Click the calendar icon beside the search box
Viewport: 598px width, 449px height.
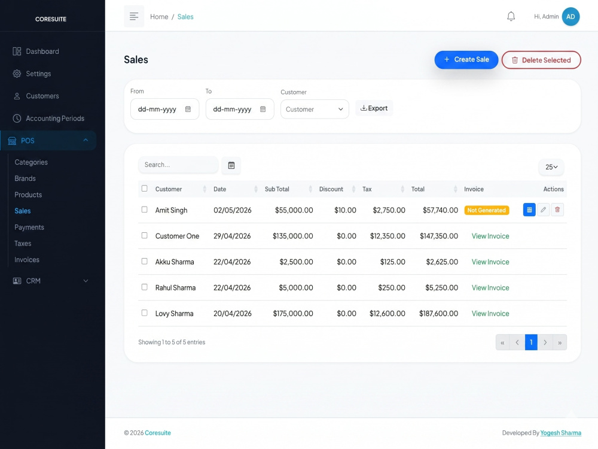(x=231, y=165)
